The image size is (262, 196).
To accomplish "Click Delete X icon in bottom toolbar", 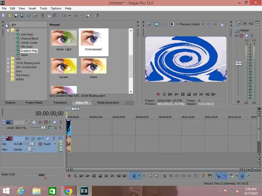I will 165,176.
